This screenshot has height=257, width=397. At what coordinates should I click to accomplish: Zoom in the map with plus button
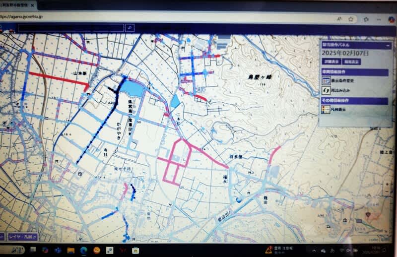click(387, 185)
